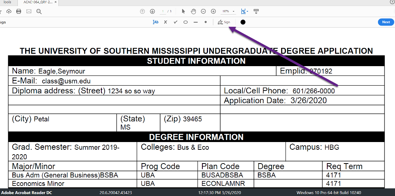Click the plan code ECONLAMNR
395x196 pixels.
click(x=223, y=184)
